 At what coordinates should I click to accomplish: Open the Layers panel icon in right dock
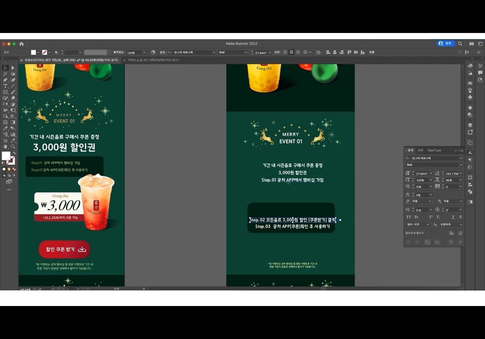click(470, 125)
